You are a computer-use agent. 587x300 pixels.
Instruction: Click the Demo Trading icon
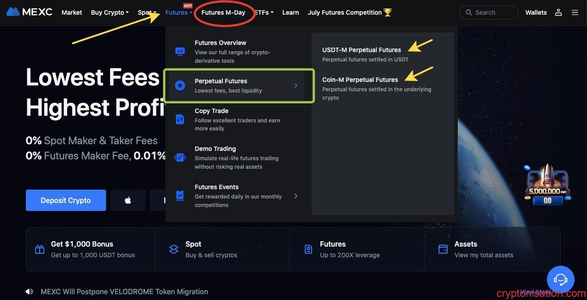click(180, 157)
